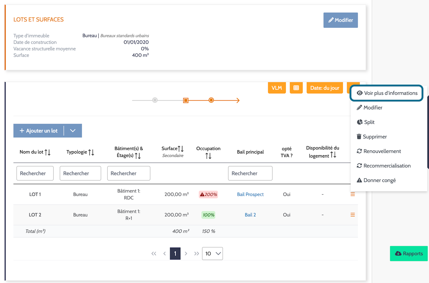Choose the Split menu option
The width and height of the screenshot is (429, 283).
pyautogui.click(x=366, y=122)
